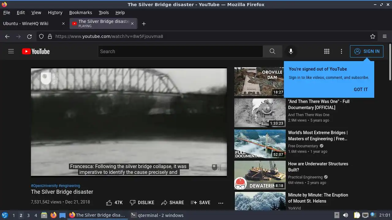Open World's Most Extreme Bridges video title

coord(318,136)
